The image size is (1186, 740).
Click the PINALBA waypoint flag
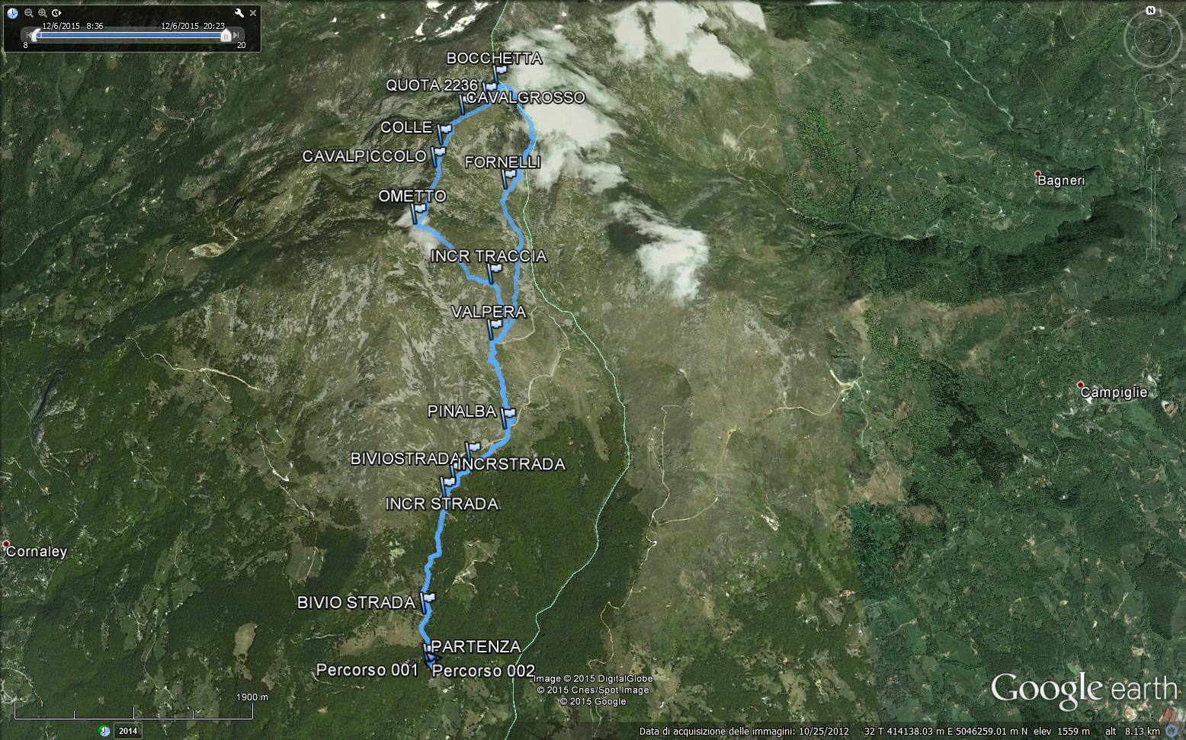pyautogui.click(x=508, y=415)
